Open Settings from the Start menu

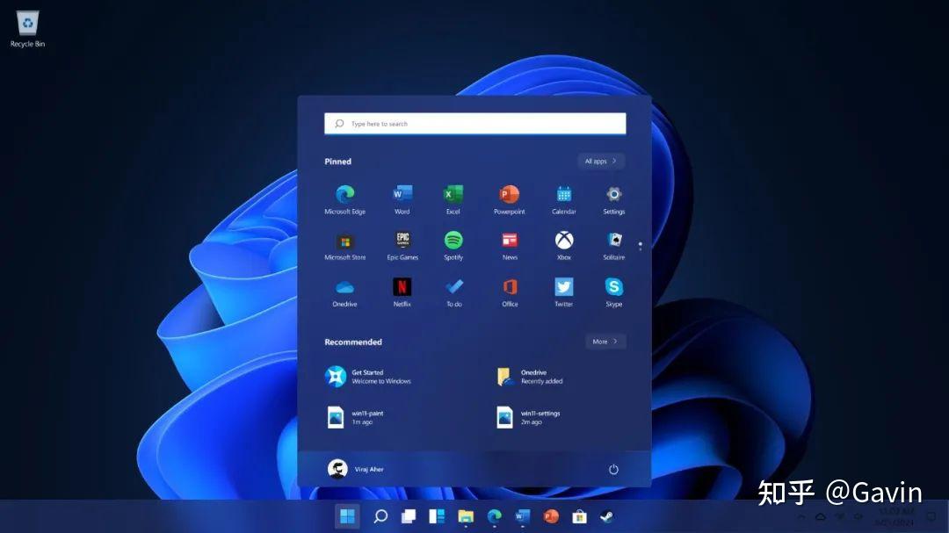pyautogui.click(x=613, y=193)
